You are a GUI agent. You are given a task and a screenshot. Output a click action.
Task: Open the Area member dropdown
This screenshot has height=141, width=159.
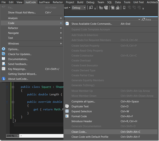139,20
